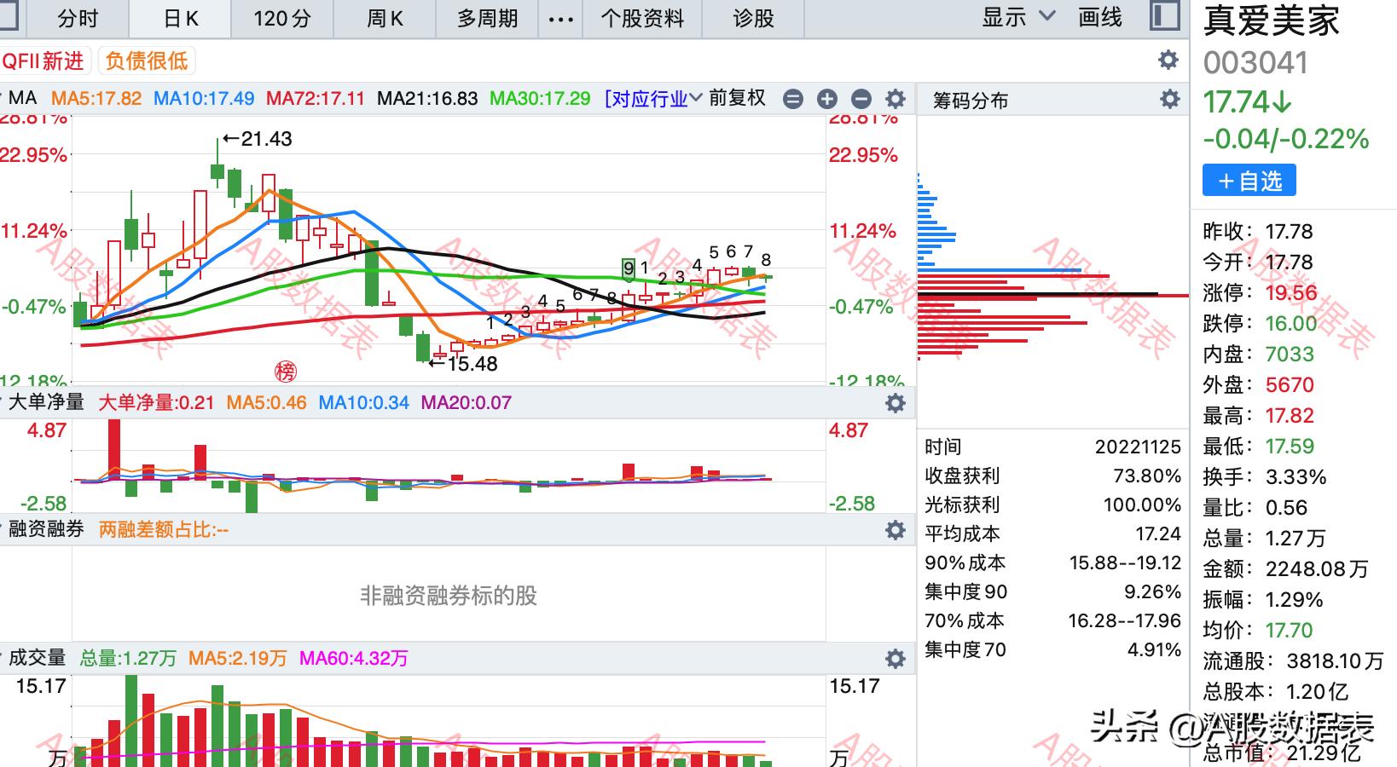The width and height of the screenshot is (1397, 767).
Task: Add stock with the 自选 button
Action: point(1249,181)
